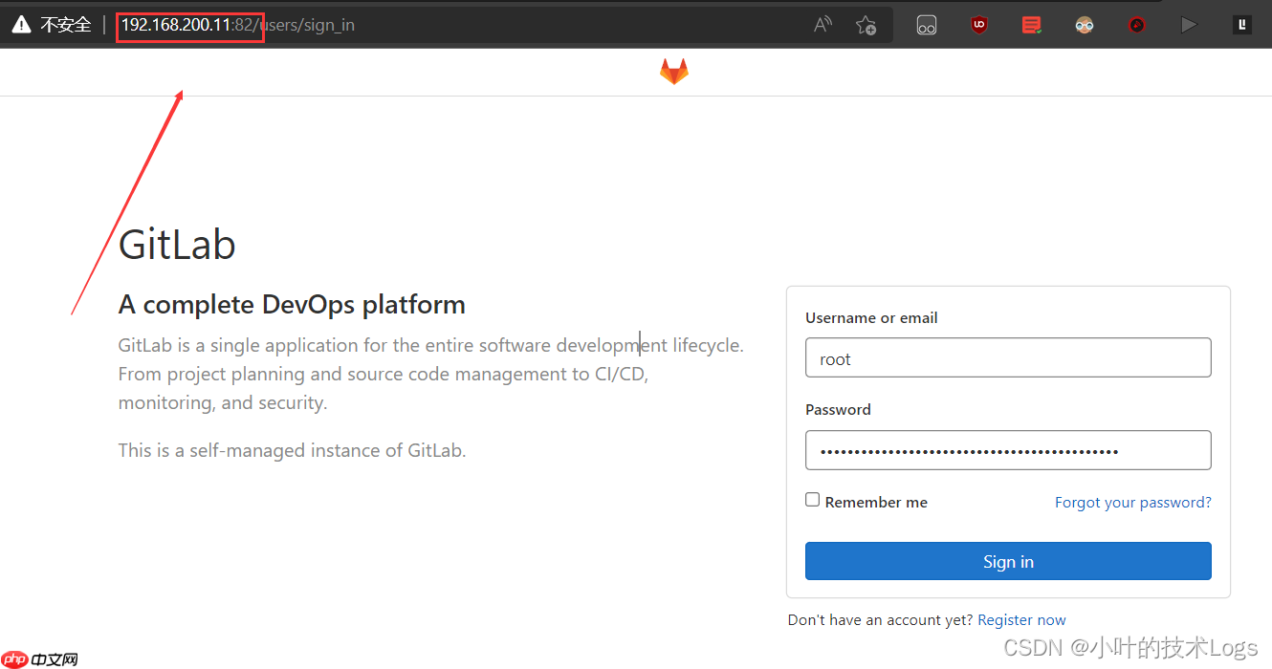Select the Password input field

(1008, 449)
